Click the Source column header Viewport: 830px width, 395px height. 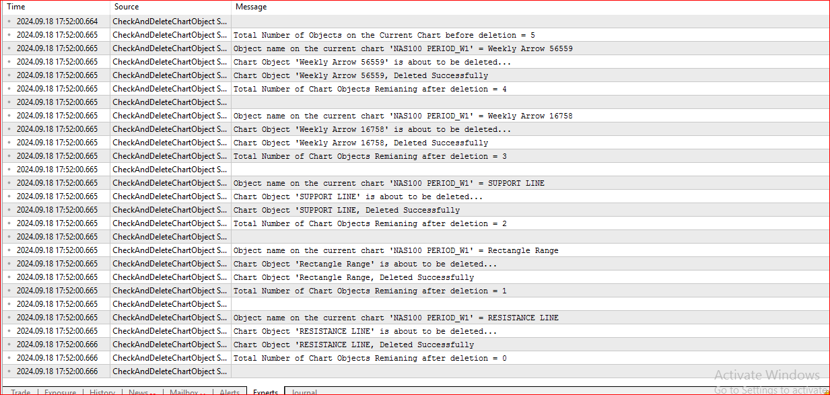click(125, 7)
